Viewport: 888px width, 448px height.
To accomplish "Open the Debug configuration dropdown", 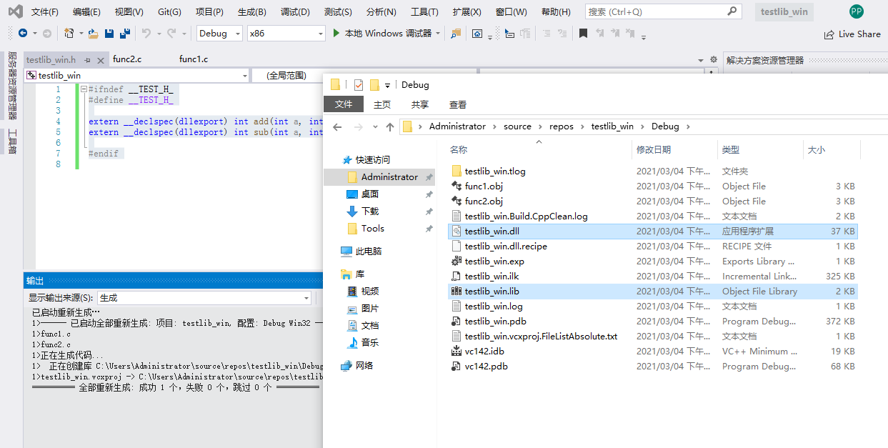I will pyautogui.click(x=220, y=34).
